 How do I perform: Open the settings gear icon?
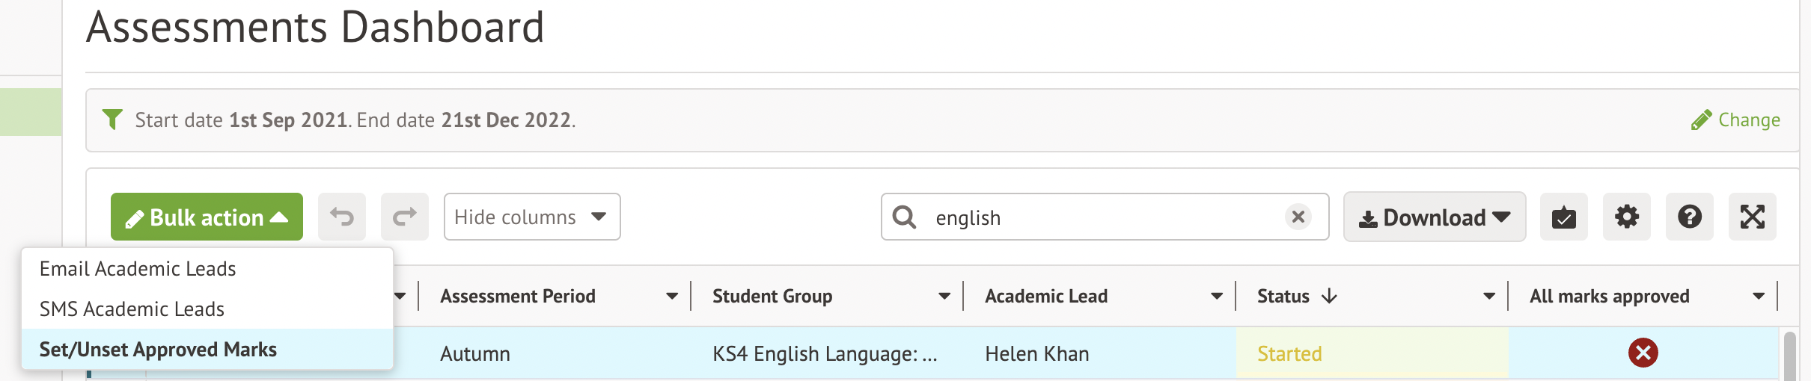pyautogui.click(x=1626, y=217)
